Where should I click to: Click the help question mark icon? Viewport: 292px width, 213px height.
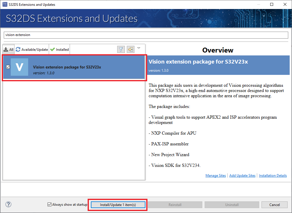click(8, 204)
